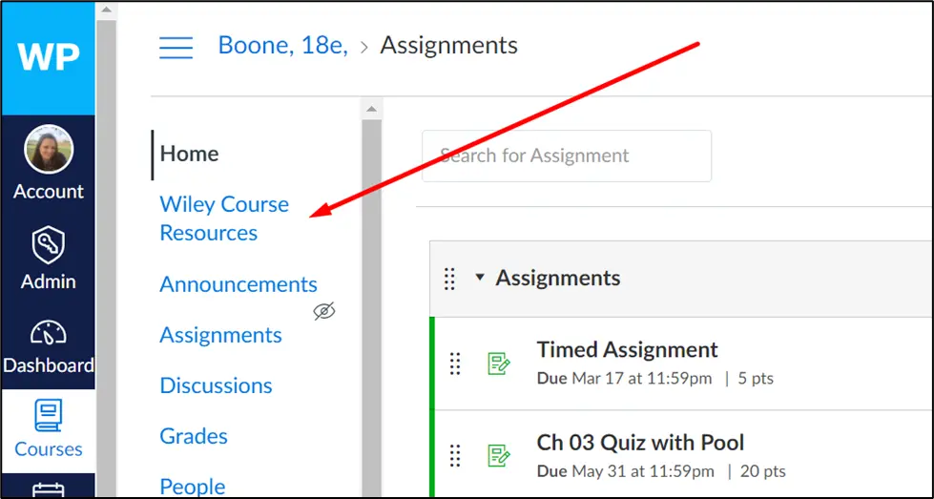Open the hamburger course navigation menu
Viewport: 934px width, 499px height.
[x=176, y=47]
